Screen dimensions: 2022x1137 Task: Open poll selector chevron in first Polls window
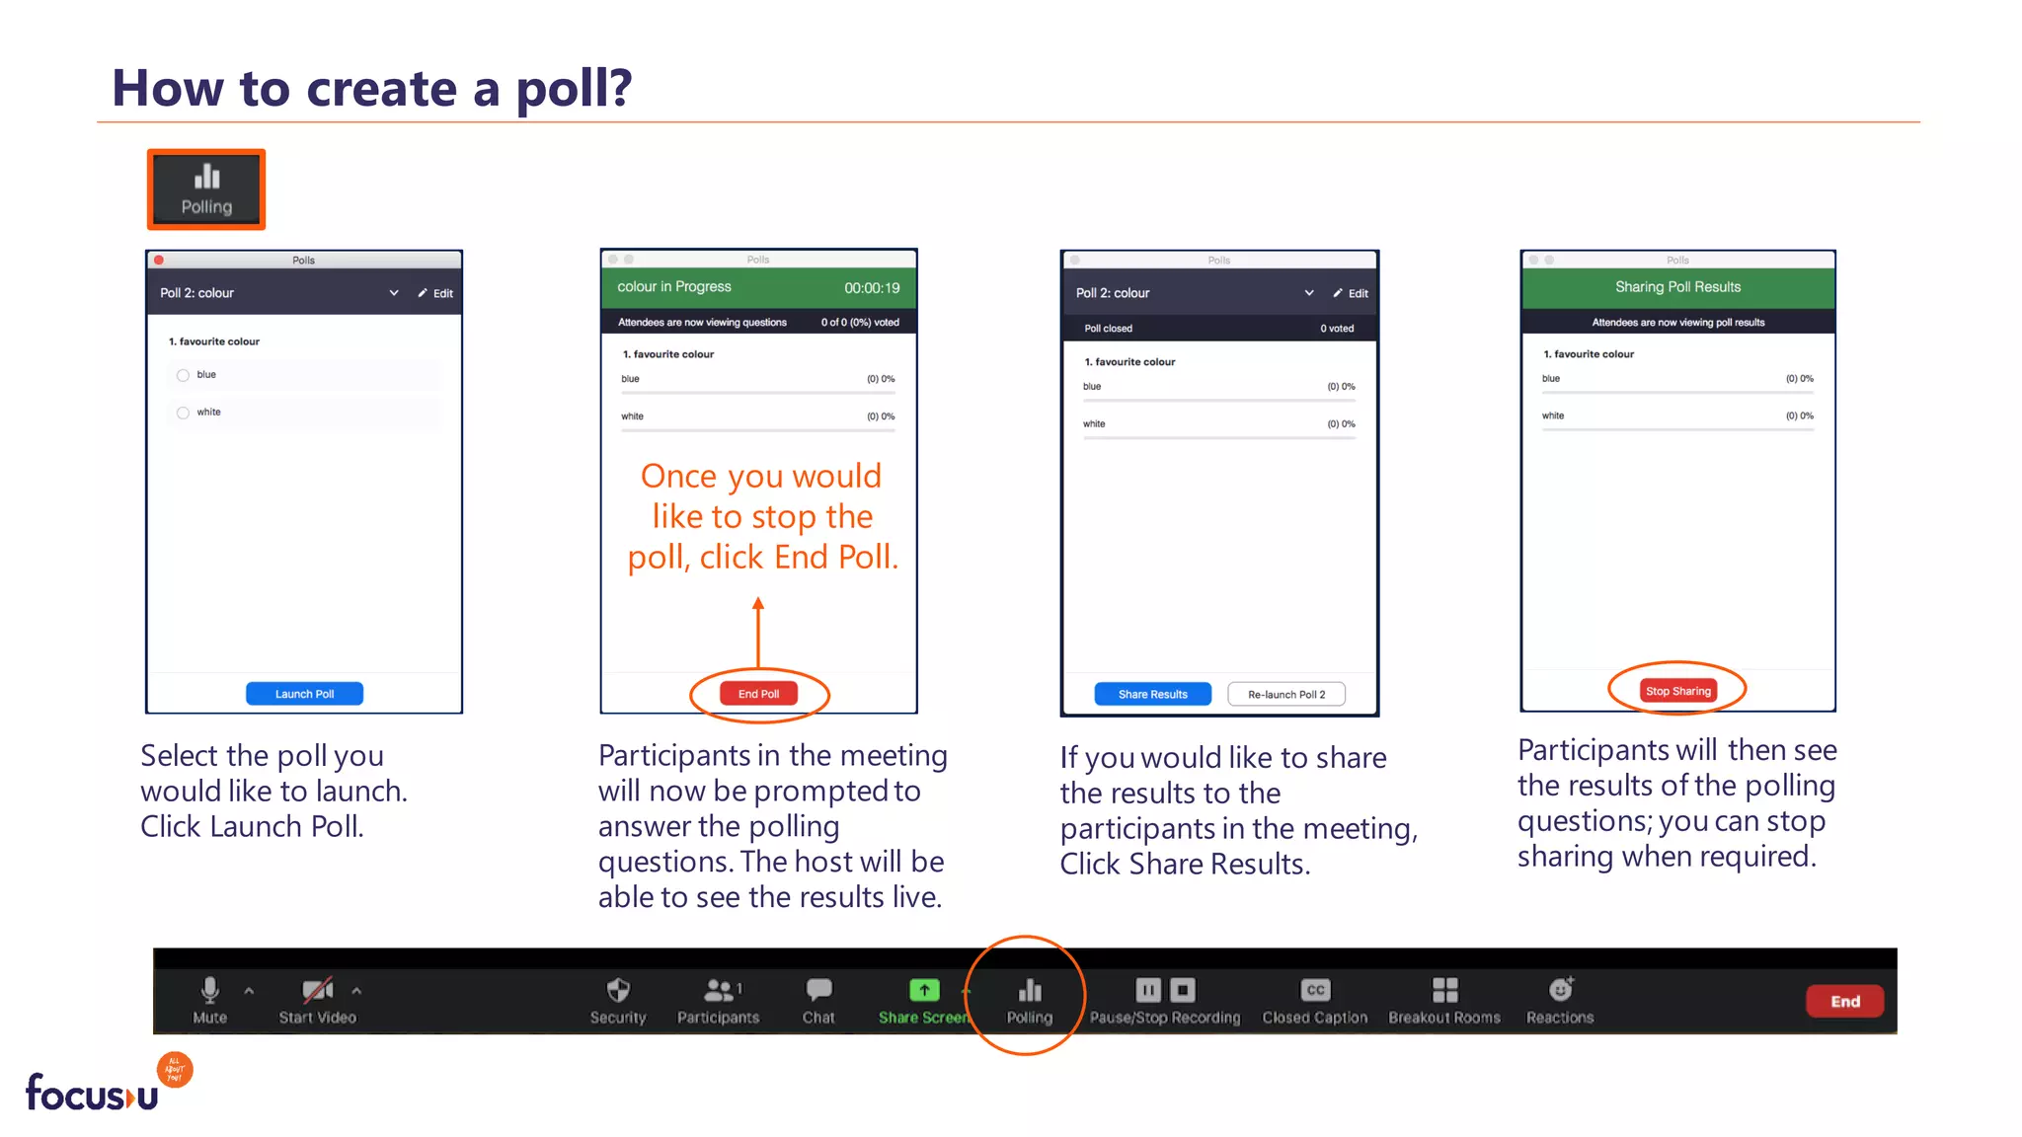(394, 293)
